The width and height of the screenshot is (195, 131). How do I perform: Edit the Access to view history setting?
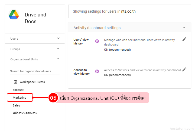point(184,70)
